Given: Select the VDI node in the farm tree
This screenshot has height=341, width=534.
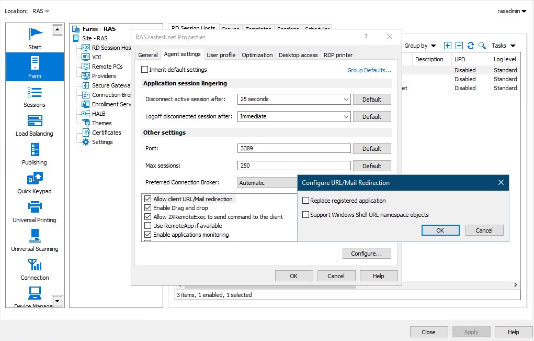Looking at the screenshot, I should click(97, 57).
